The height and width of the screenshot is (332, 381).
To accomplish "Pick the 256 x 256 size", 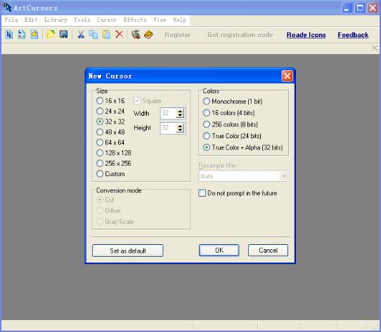I will 114,164.
